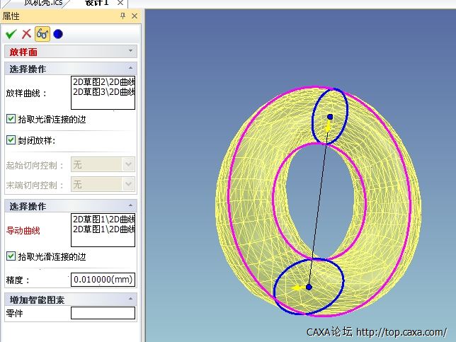Click the blue circle apply icon
This screenshot has height=342, width=456.
click(58, 34)
